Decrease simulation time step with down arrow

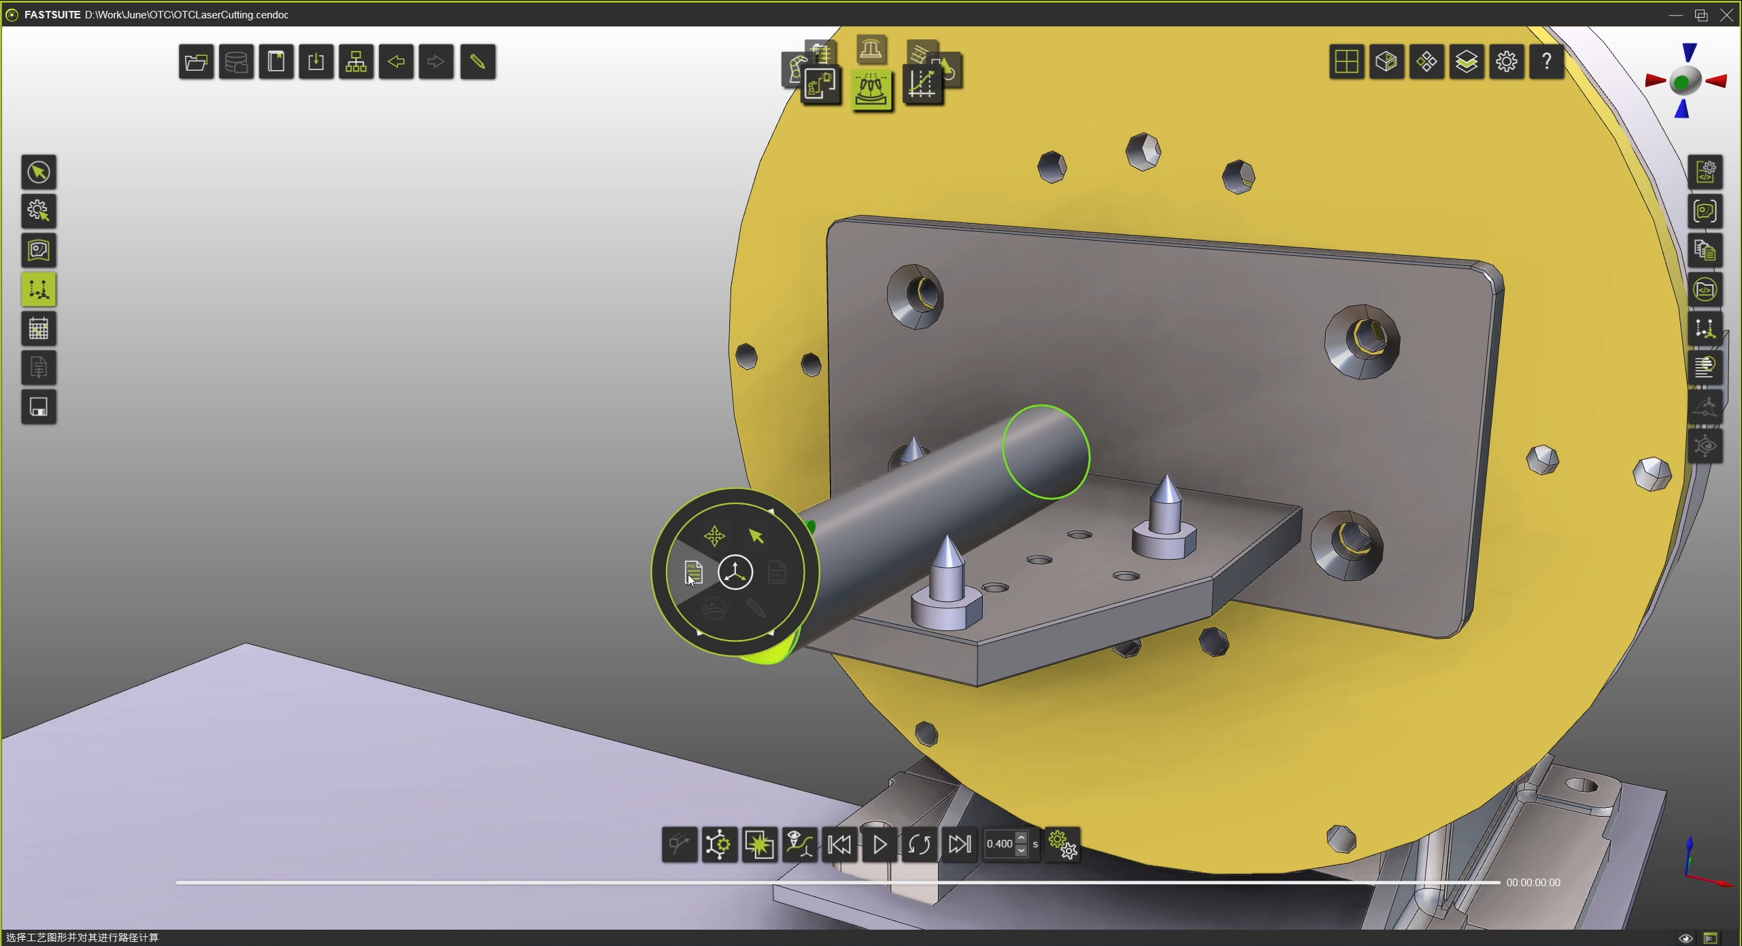click(1020, 851)
